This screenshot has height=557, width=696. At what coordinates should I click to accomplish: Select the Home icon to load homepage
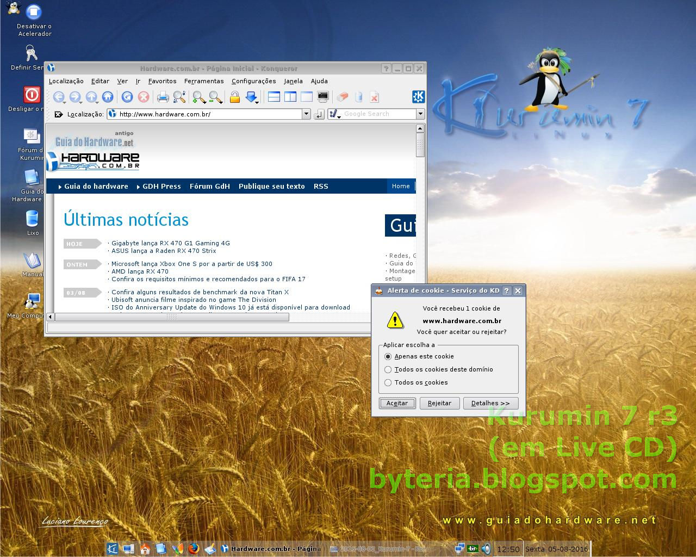click(x=108, y=97)
